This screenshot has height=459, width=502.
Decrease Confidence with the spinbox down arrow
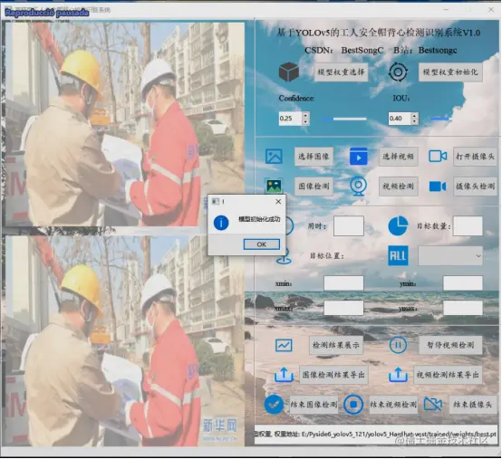305,121
